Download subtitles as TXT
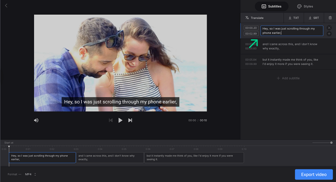The width and height of the screenshot is (336, 182). 294,18
